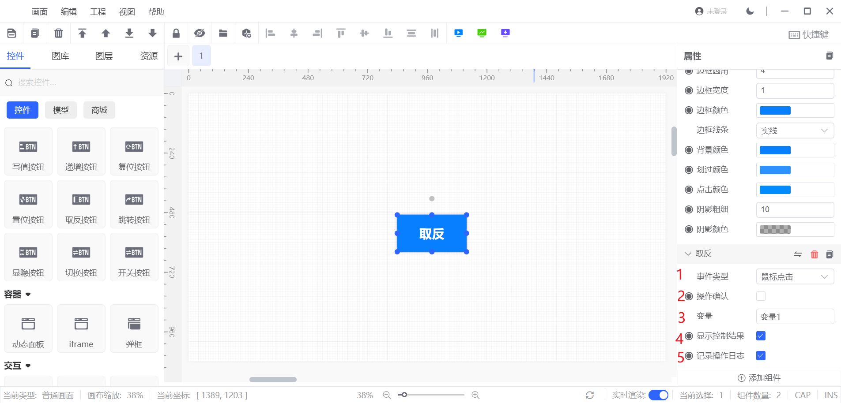Click the trash delete icon in toolbar

[x=58, y=33]
